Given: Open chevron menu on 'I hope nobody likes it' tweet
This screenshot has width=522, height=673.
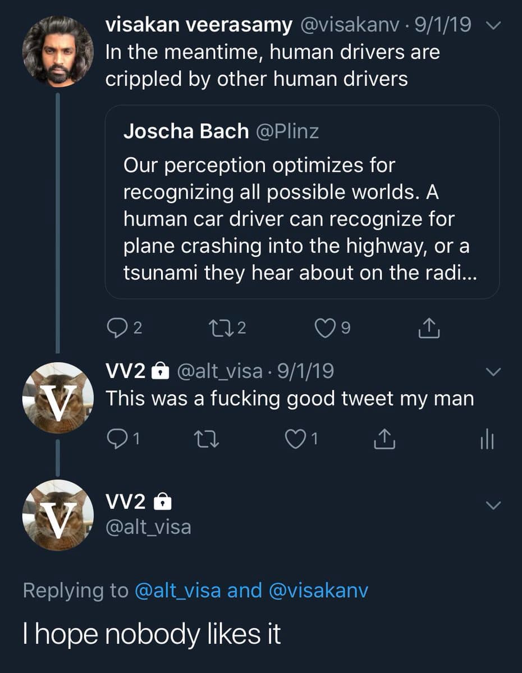Looking at the screenshot, I should [x=492, y=505].
